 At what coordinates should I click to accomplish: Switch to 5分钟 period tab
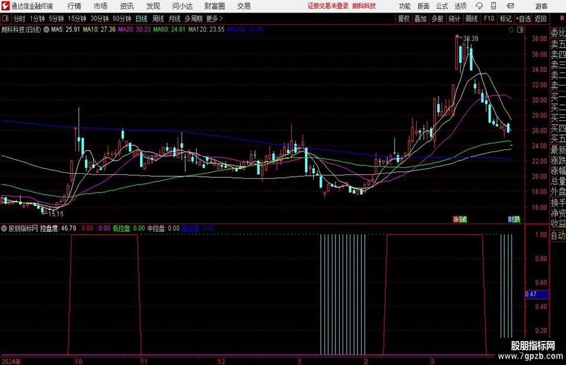point(56,19)
